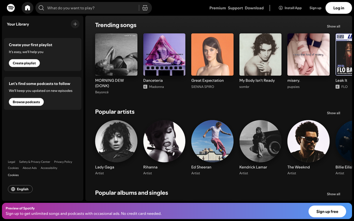Show all Popular artists
The width and height of the screenshot is (354, 221).
tap(333, 113)
